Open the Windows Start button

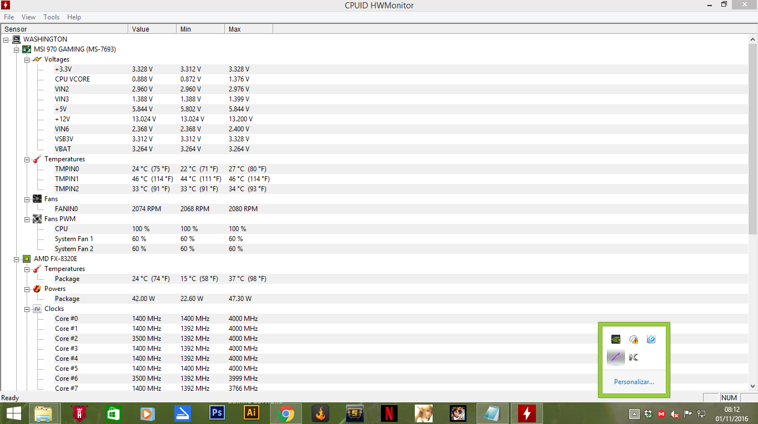13,413
